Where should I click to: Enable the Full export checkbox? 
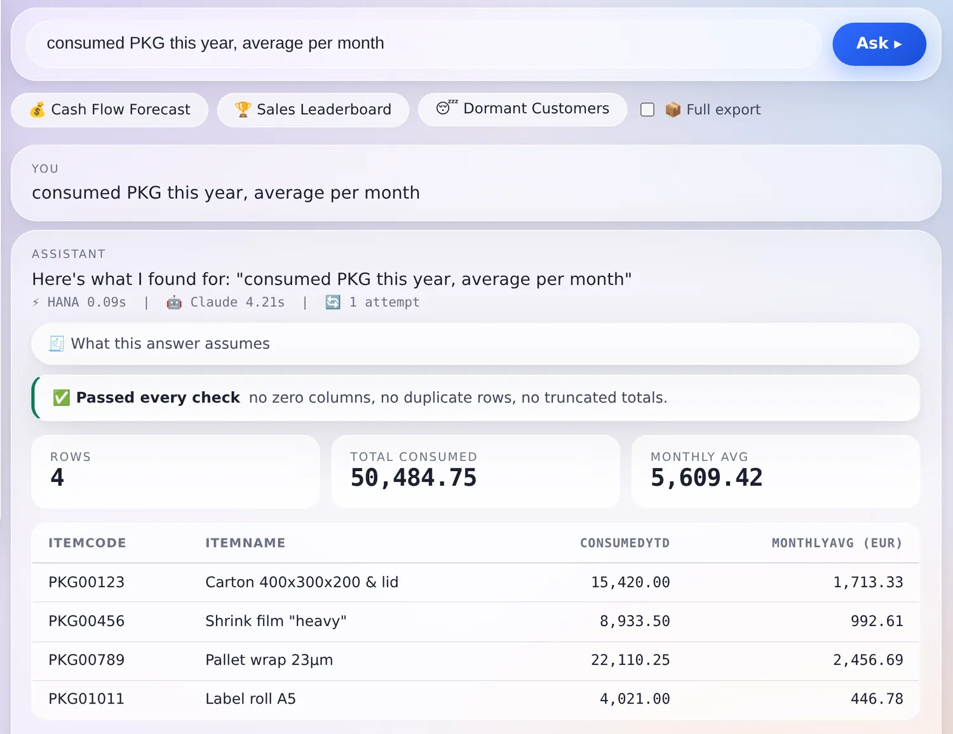[x=647, y=110]
